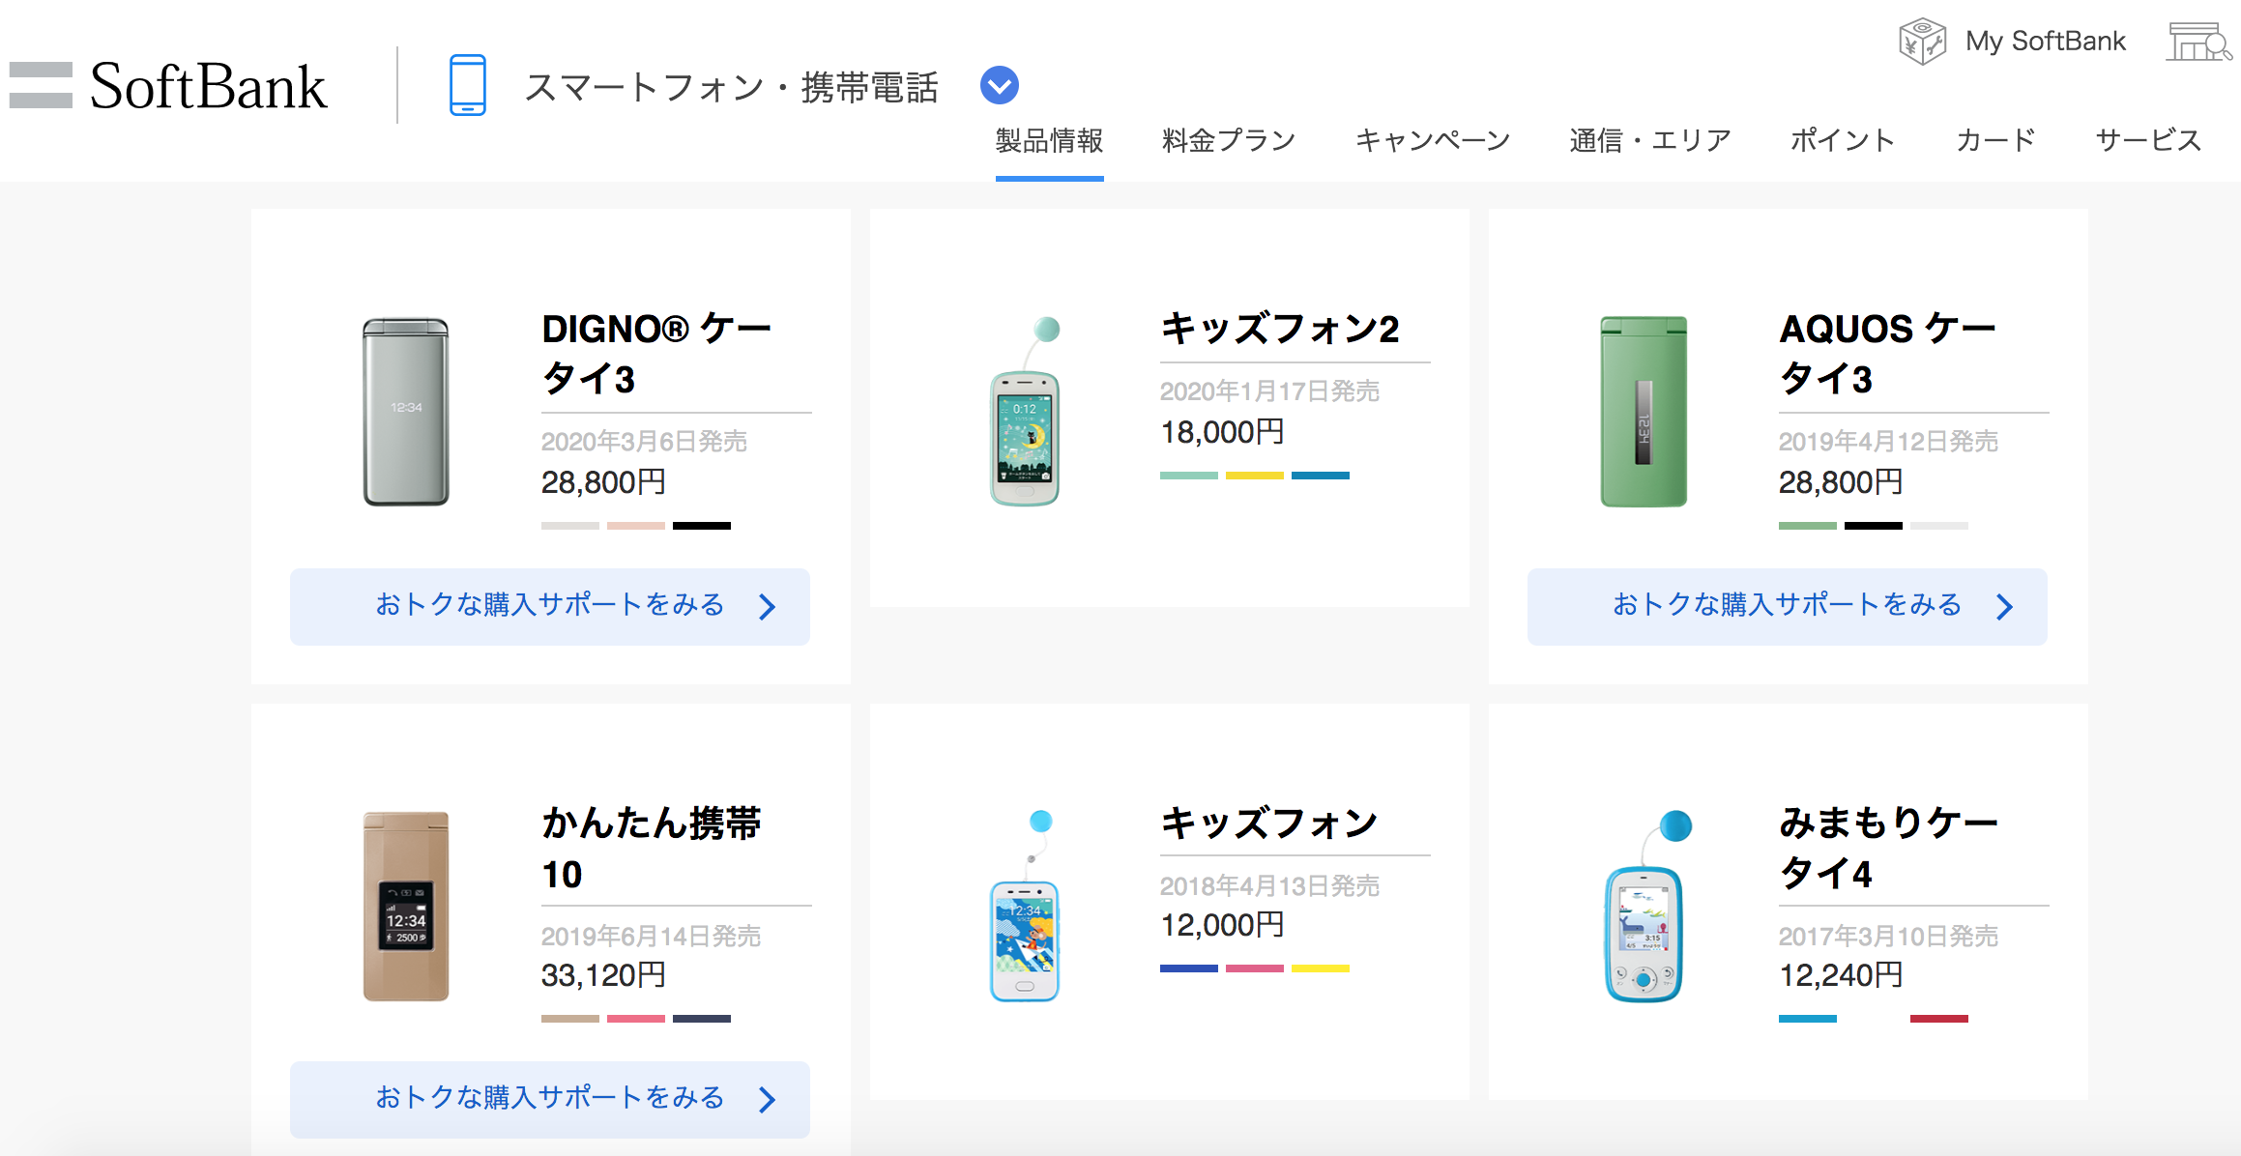
Task: Expand the スマートフォン・携帯電話 category dropdown
Action: click(999, 85)
